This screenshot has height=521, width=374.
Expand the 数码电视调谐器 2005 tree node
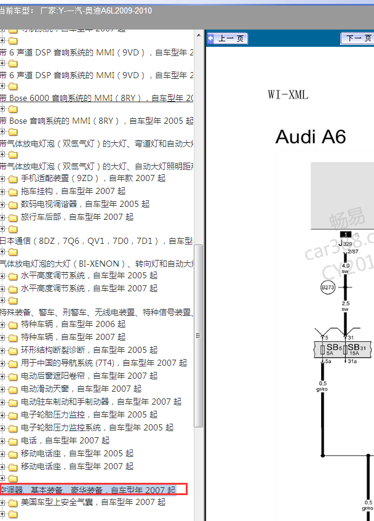click(x=2, y=204)
